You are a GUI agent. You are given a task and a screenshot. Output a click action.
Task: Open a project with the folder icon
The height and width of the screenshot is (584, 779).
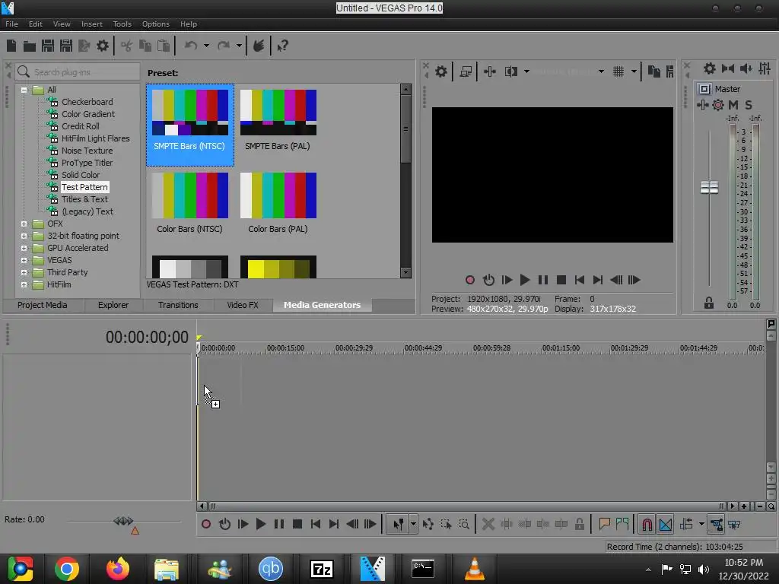click(30, 46)
